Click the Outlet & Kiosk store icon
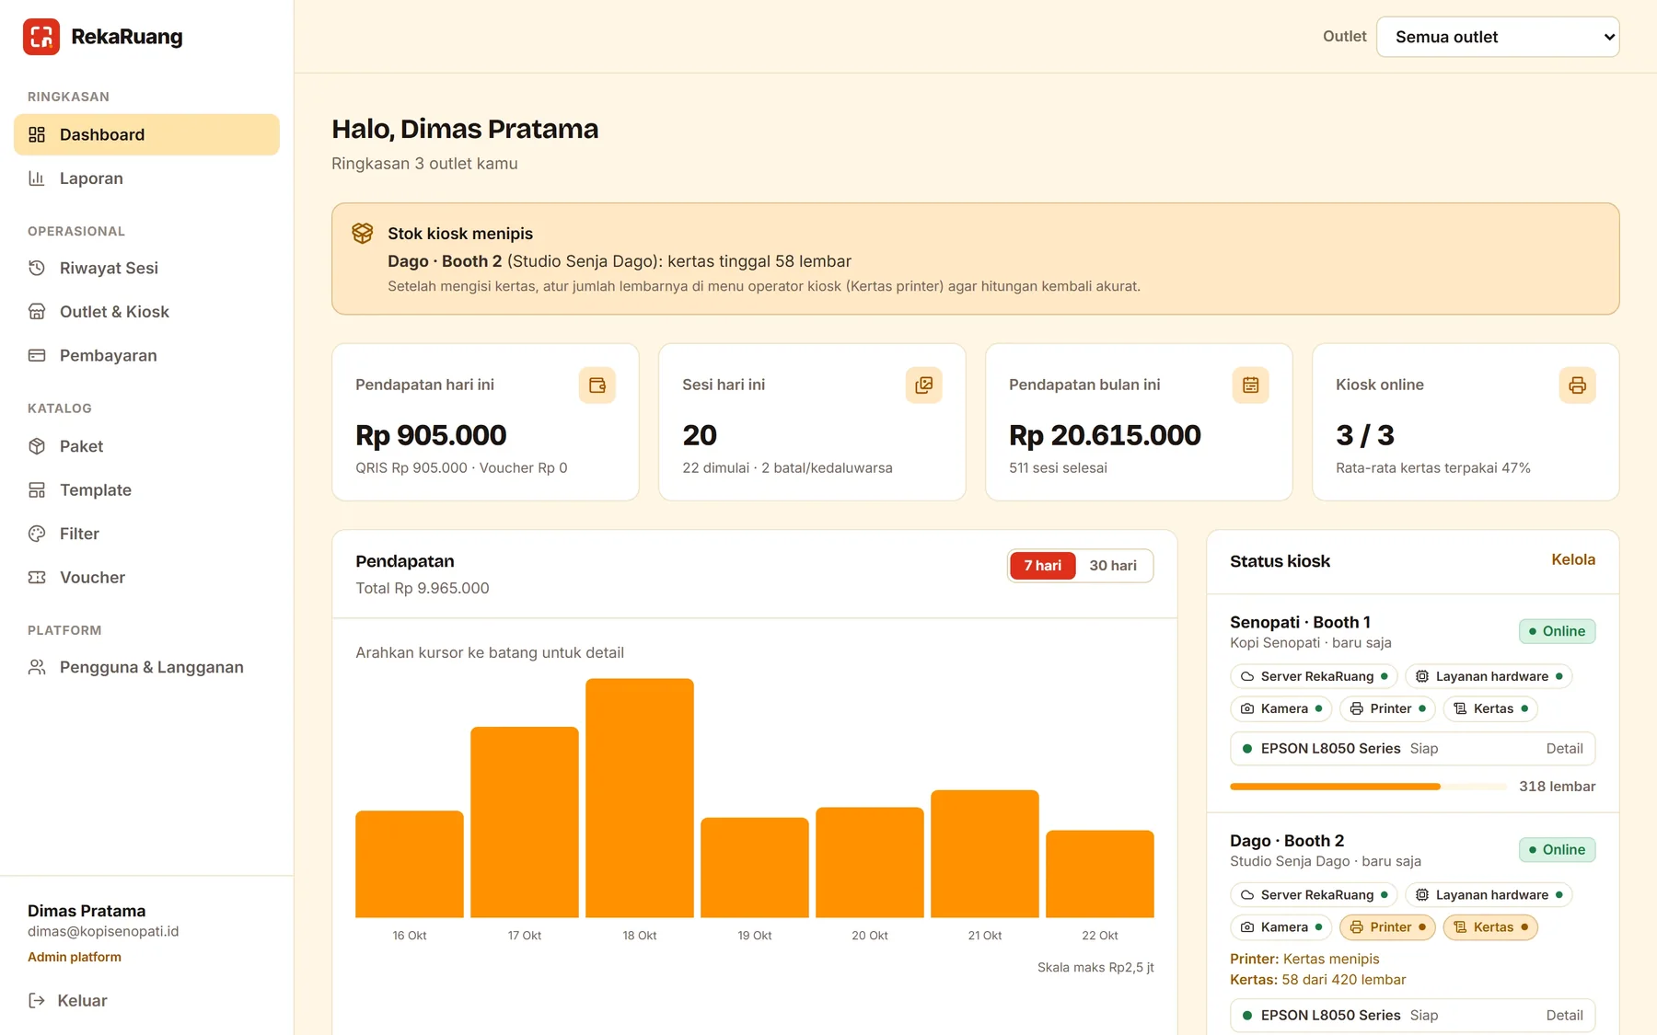Image resolution: width=1657 pixels, height=1035 pixels. point(37,312)
